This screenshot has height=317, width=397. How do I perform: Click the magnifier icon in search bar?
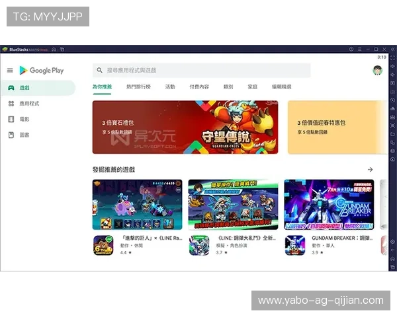coord(99,70)
